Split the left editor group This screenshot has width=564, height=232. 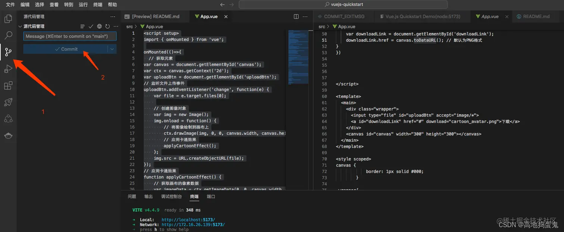point(296,16)
